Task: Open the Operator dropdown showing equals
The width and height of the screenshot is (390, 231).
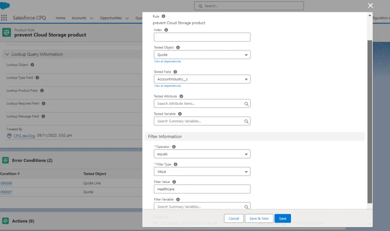Action: tap(202, 154)
